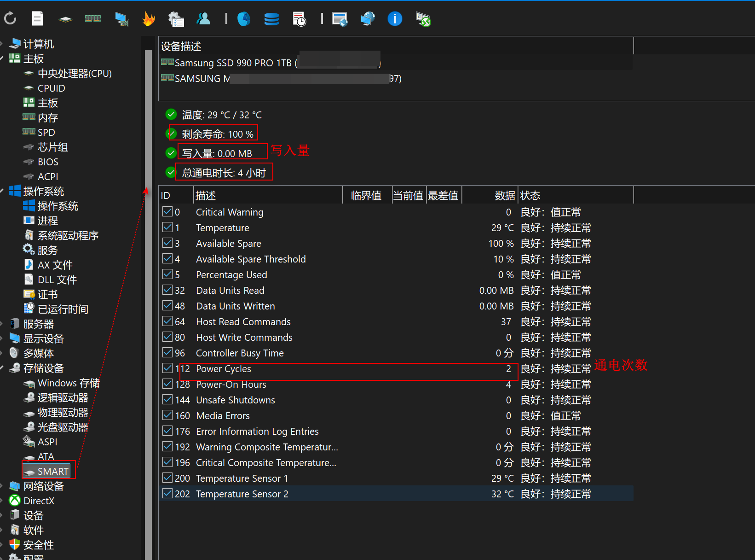Click the drive icon in toolbar

pyautogui.click(x=65, y=19)
